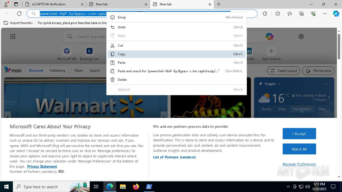Open the volume control in tray

[x=308, y=187]
